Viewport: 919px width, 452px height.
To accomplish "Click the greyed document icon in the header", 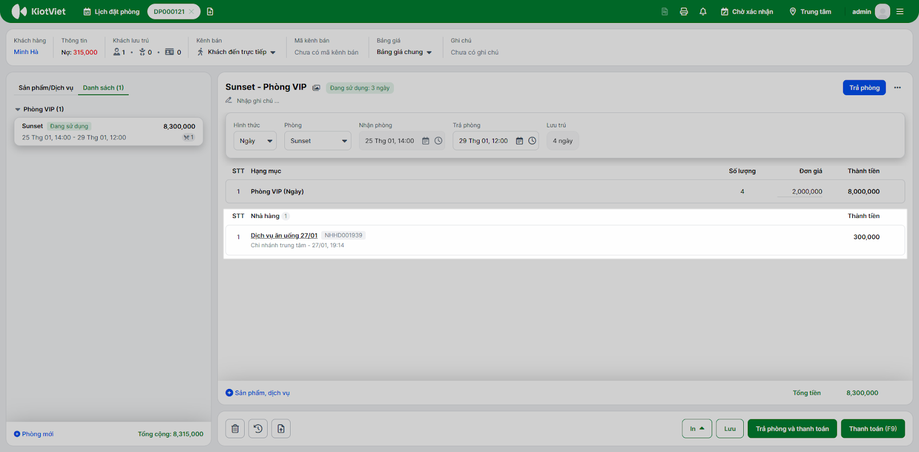I will click(x=665, y=11).
